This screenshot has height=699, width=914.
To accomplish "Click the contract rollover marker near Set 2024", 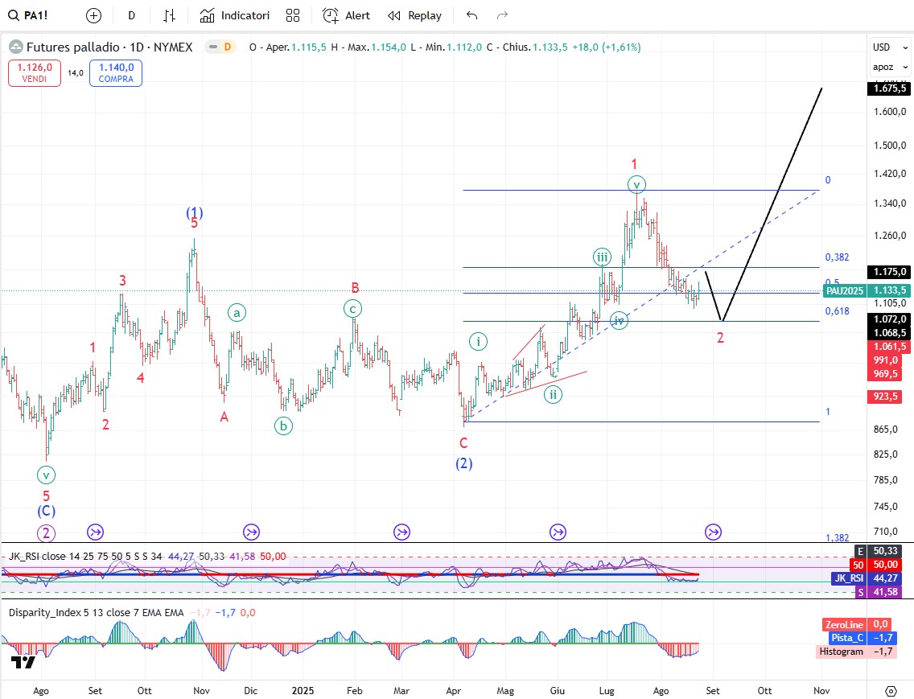I will pyautogui.click(x=95, y=532).
